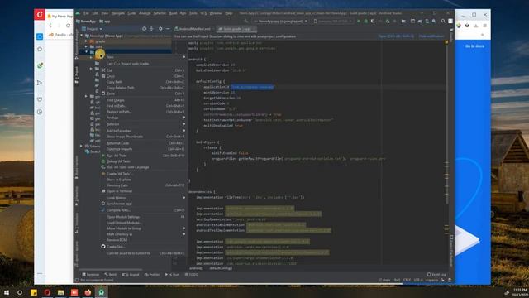Open the device selector dropdown in toolbar
The image size is (529, 298).
(x=332, y=22)
